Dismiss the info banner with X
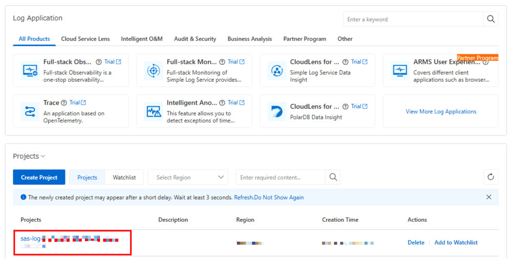The image size is (511, 259). click(x=489, y=197)
